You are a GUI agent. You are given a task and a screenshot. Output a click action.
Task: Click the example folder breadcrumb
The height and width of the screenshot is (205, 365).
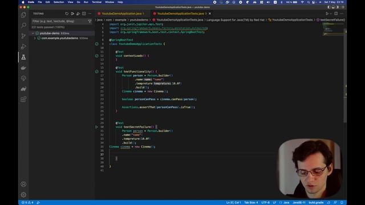120,20
